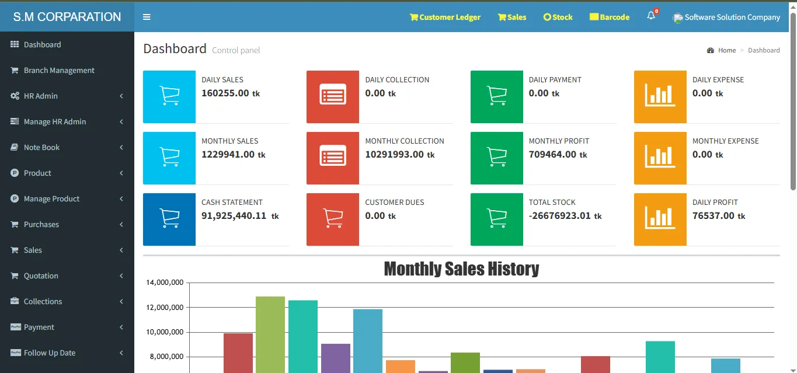Open Customer Ledger in top bar
The image size is (797, 373).
click(445, 17)
